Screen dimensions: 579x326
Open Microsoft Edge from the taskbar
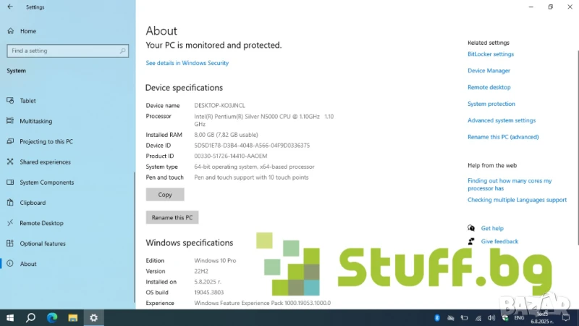(x=52, y=317)
